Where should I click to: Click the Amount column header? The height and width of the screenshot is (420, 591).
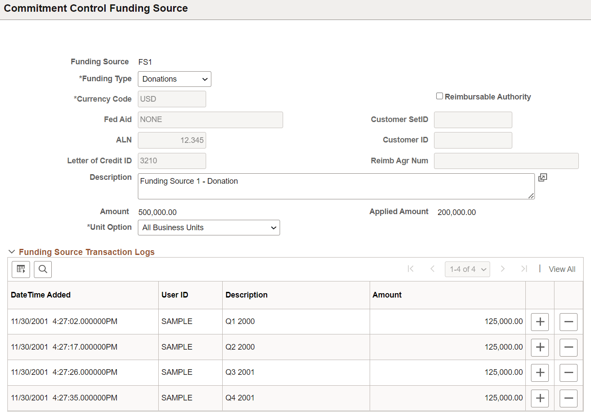[387, 294]
